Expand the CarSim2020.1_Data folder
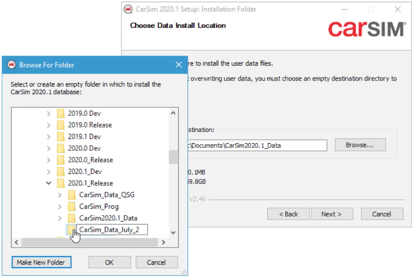The height and width of the screenshot is (277, 414). pyautogui.click(x=60, y=218)
